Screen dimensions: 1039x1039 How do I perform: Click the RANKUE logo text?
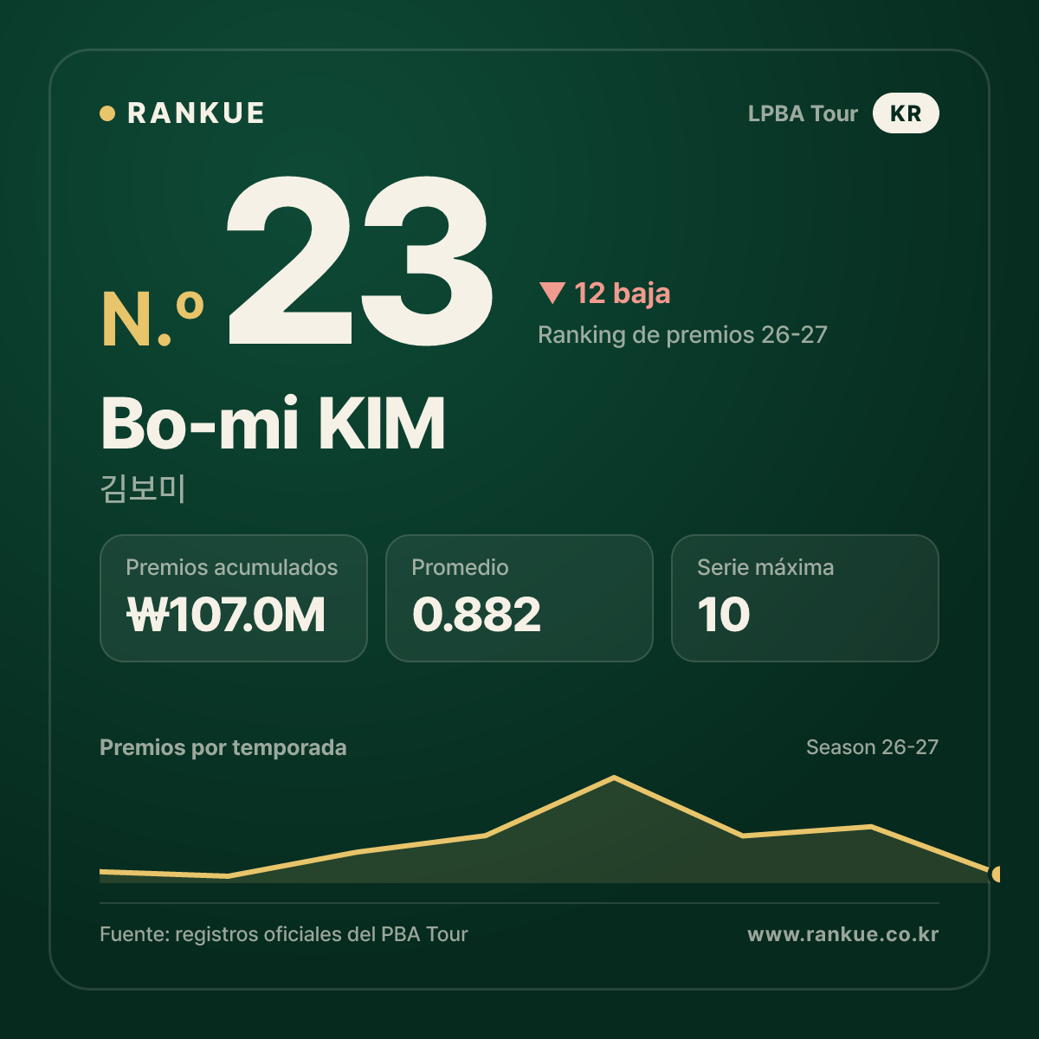click(x=196, y=113)
